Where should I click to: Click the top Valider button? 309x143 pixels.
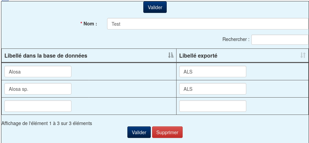pyautogui.click(x=155, y=7)
